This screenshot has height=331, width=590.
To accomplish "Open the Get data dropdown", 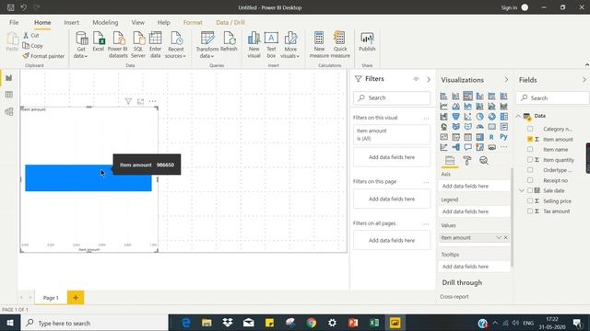I will tap(80, 53).
